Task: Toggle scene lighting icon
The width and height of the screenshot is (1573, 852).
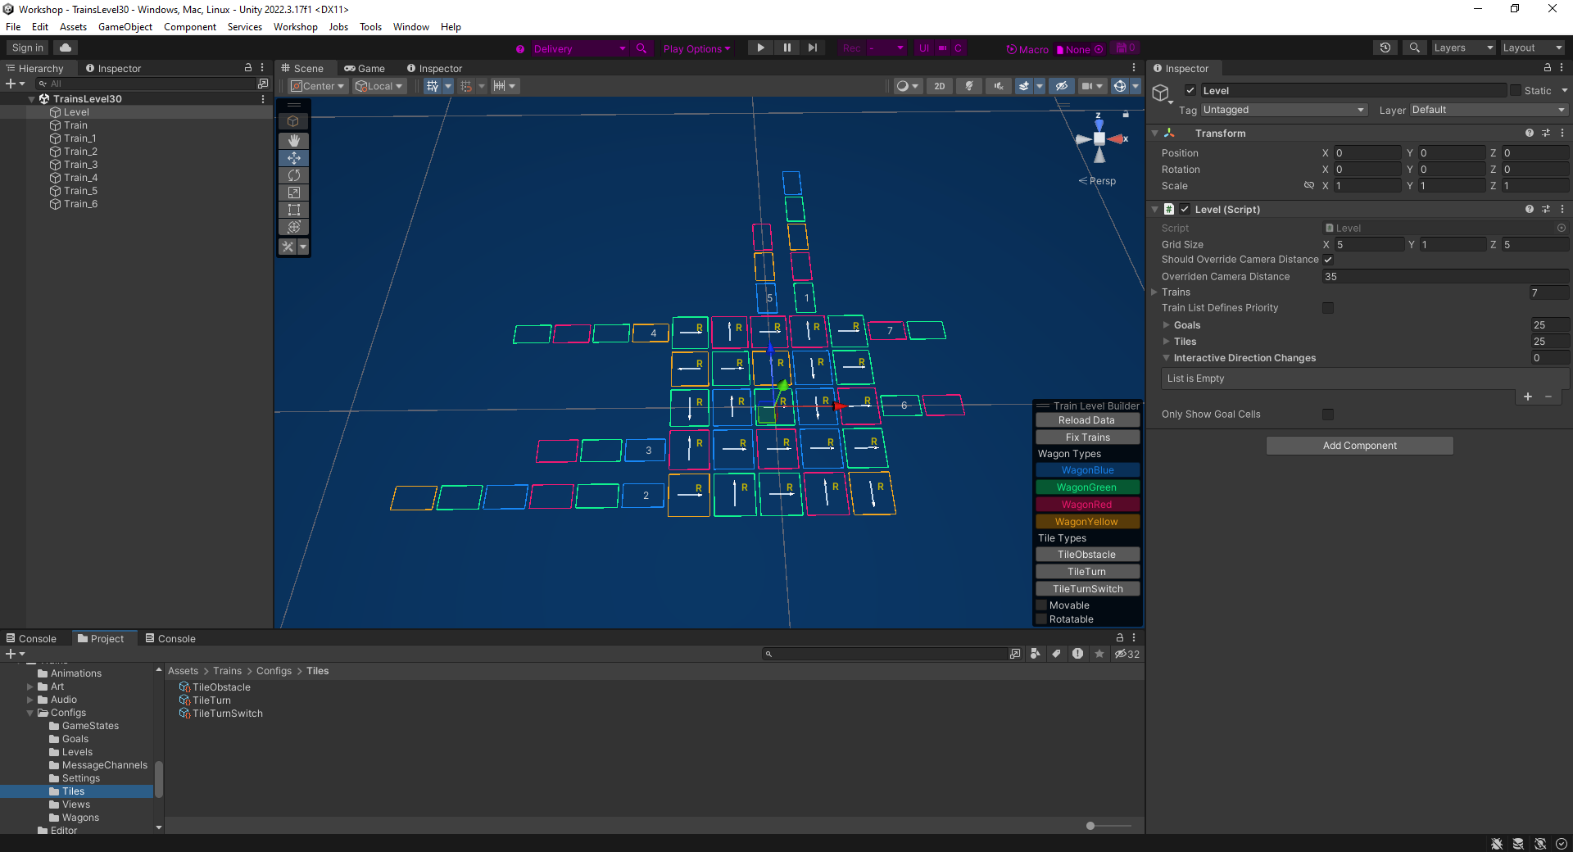Action: [x=969, y=86]
